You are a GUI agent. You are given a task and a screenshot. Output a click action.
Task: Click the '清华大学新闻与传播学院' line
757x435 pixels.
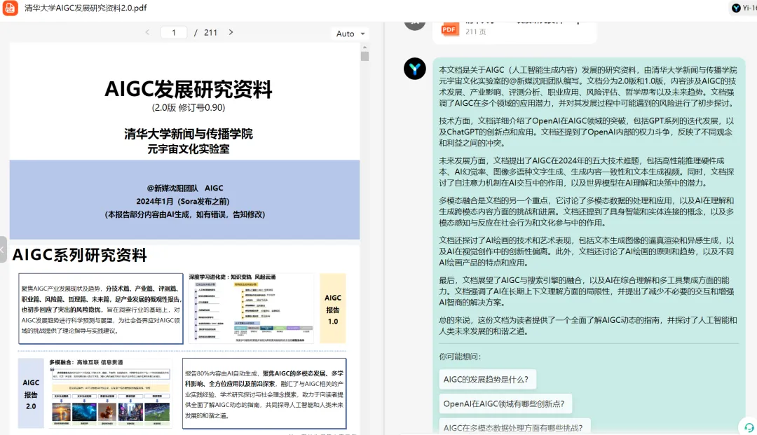point(189,134)
